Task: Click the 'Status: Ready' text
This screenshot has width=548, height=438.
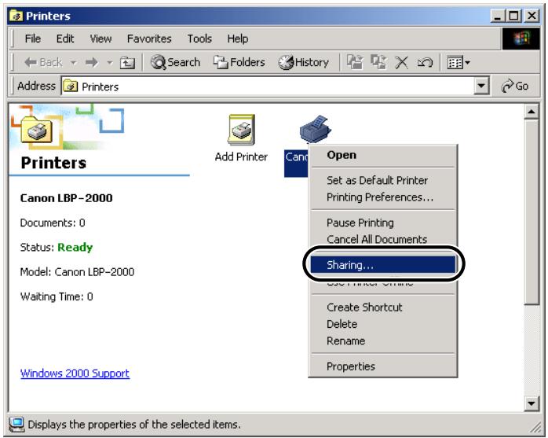Action: pos(57,247)
